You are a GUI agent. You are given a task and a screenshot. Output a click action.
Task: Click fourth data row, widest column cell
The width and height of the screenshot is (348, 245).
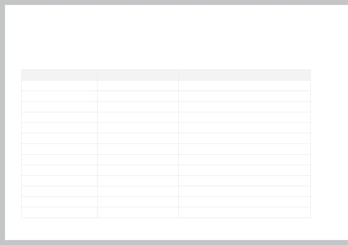point(244,117)
